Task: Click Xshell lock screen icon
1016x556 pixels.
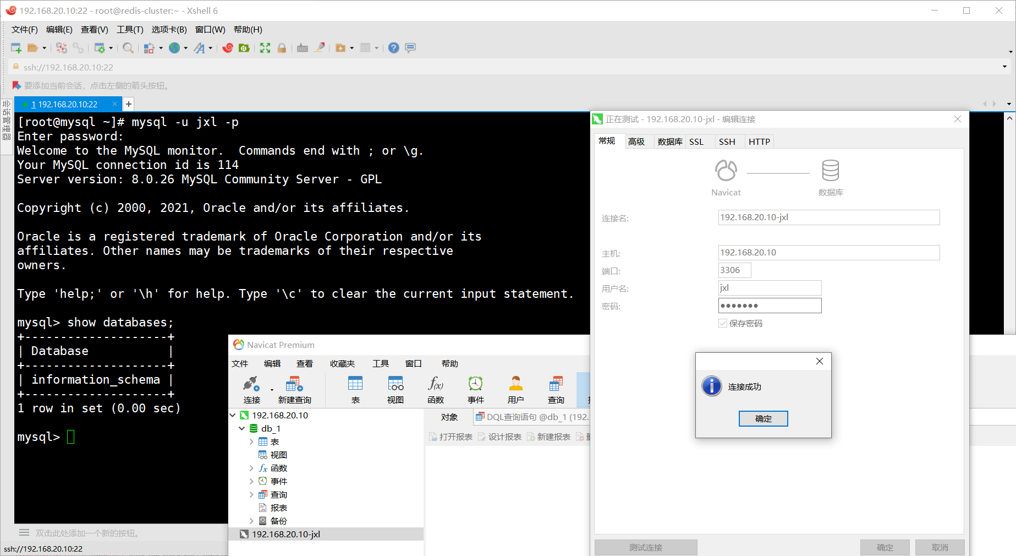Action: coord(282,48)
